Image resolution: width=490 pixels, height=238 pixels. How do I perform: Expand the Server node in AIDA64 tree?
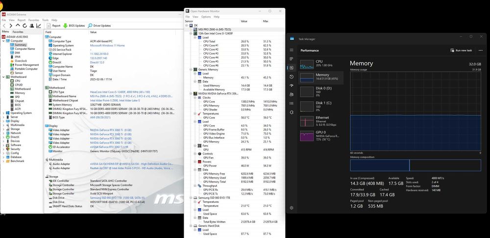coord(4,117)
